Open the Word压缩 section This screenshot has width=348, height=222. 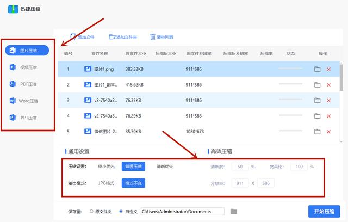pos(28,101)
